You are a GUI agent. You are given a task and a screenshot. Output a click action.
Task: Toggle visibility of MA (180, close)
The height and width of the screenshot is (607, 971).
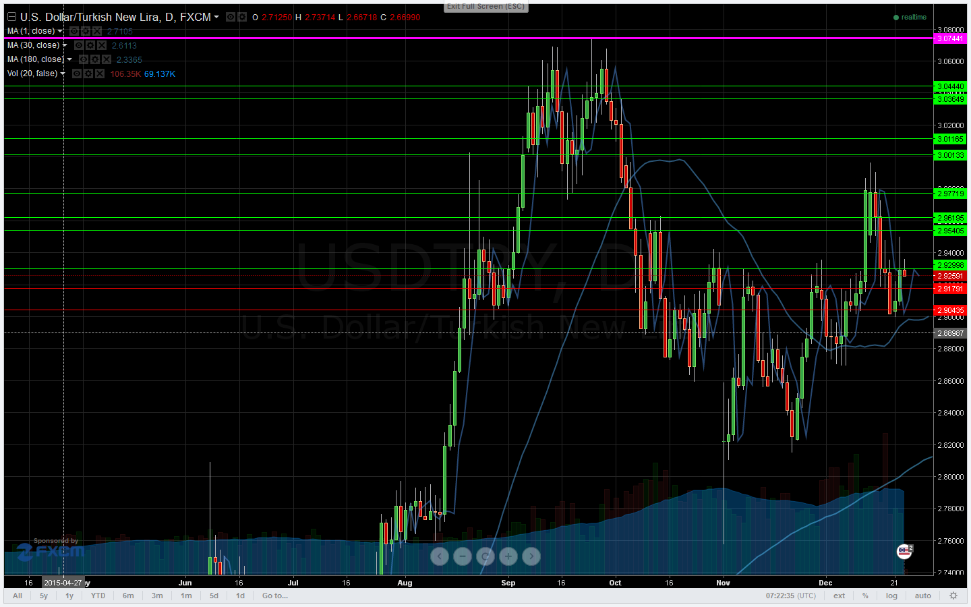point(84,59)
